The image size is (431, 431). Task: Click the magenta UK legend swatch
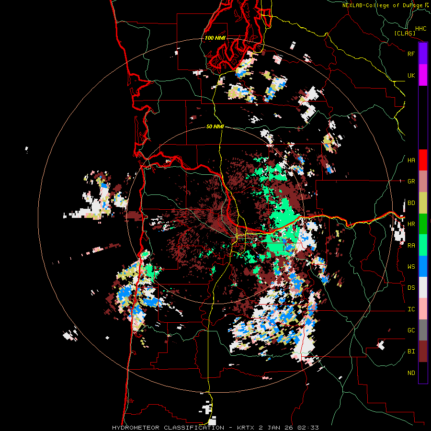tap(423, 75)
